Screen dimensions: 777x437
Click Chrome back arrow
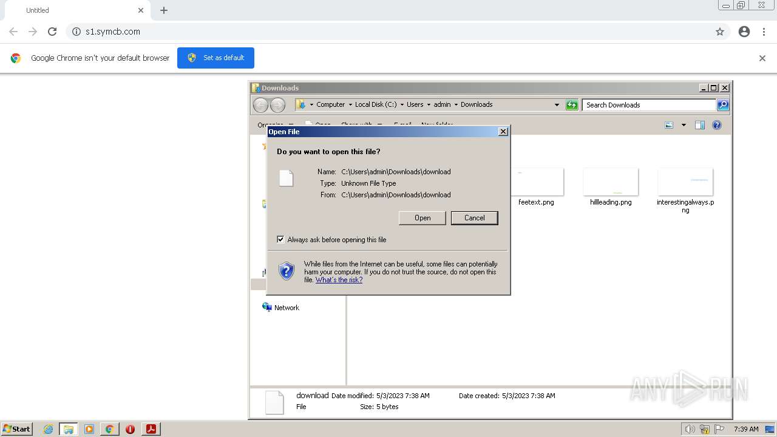pos(13,32)
